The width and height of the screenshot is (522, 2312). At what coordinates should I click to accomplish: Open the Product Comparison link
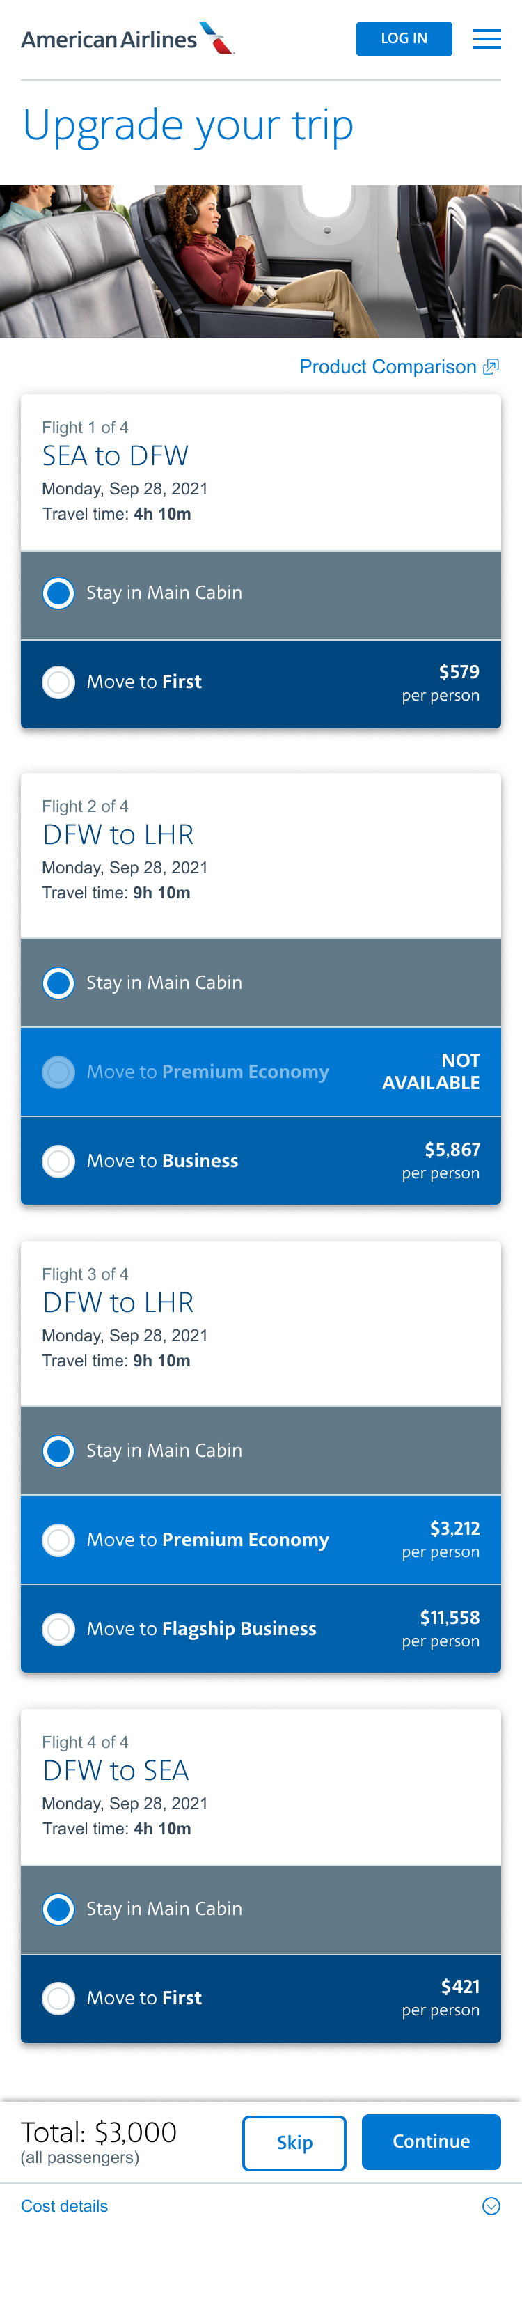(388, 367)
